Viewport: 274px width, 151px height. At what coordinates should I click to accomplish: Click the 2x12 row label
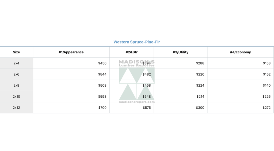point(16,108)
